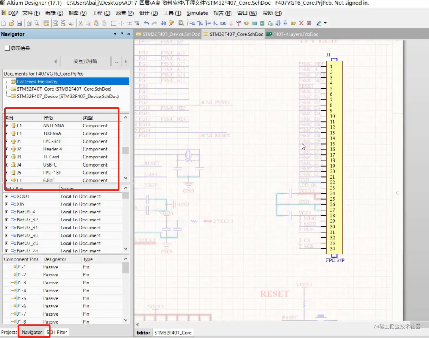This screenshot has width=429, height=338.
Task: Select STM32F407_Device document in tree
Action: 68,96
